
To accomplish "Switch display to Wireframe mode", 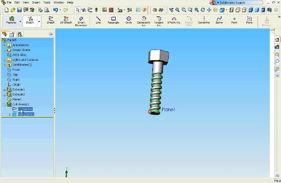I will point(231,10).
